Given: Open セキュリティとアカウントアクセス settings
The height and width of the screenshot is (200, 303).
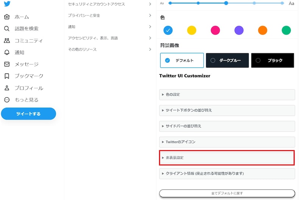Looking at the screenshot, I should tap(110, 4).
